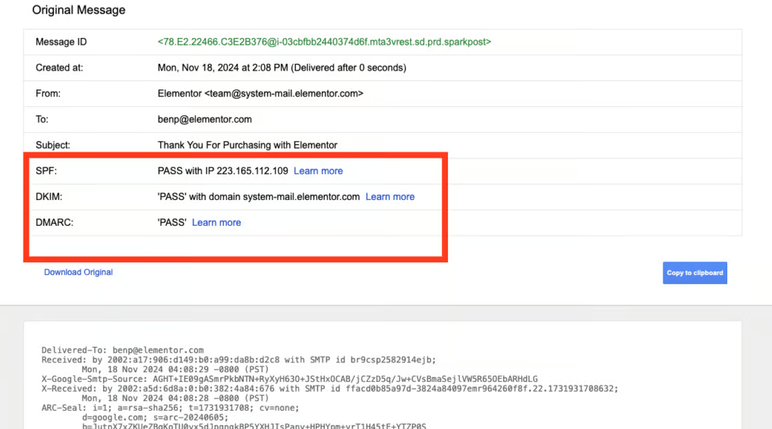
Task: Click the SPF row Learn more link
Action: coord(318,171)
